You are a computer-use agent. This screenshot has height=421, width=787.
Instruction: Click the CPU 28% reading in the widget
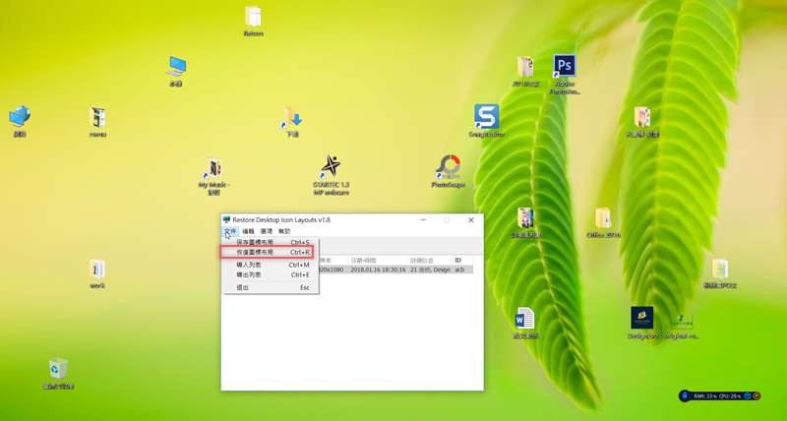728,395
